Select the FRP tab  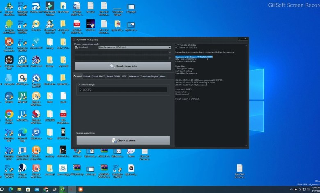point(124,76)
